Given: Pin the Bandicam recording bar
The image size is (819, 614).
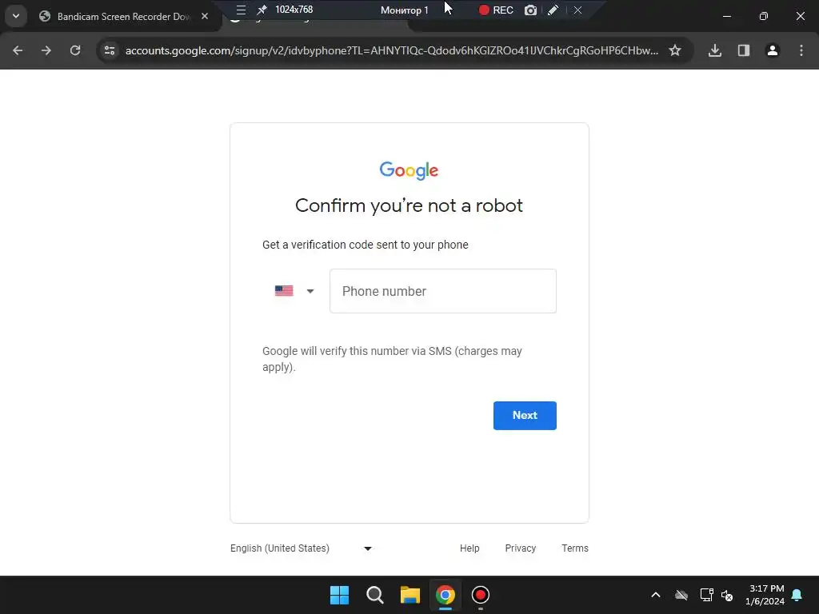Looking at the screenshot, I should pos(262,10).
